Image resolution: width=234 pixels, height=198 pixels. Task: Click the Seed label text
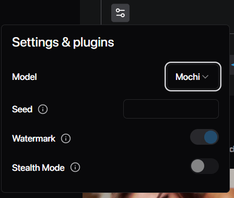22,109
